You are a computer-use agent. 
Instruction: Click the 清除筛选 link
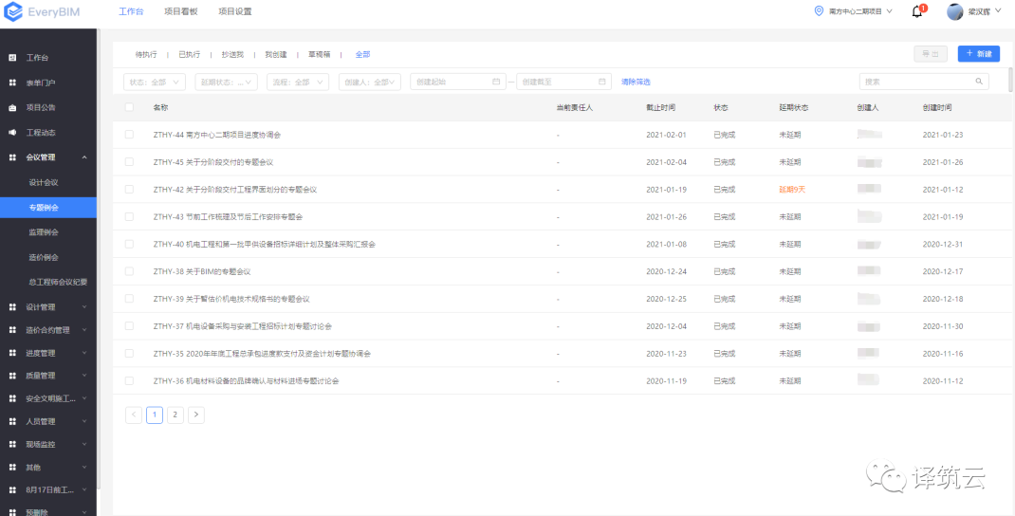pyautogui.click(x=636, y=82)
